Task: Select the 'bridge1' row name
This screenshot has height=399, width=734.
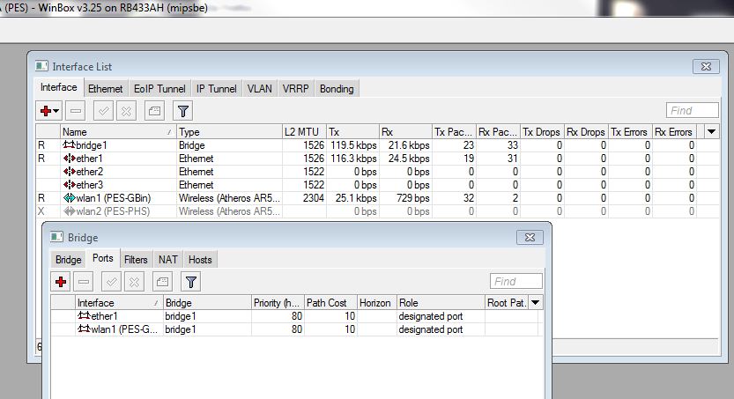Action: tap(92, 145)
